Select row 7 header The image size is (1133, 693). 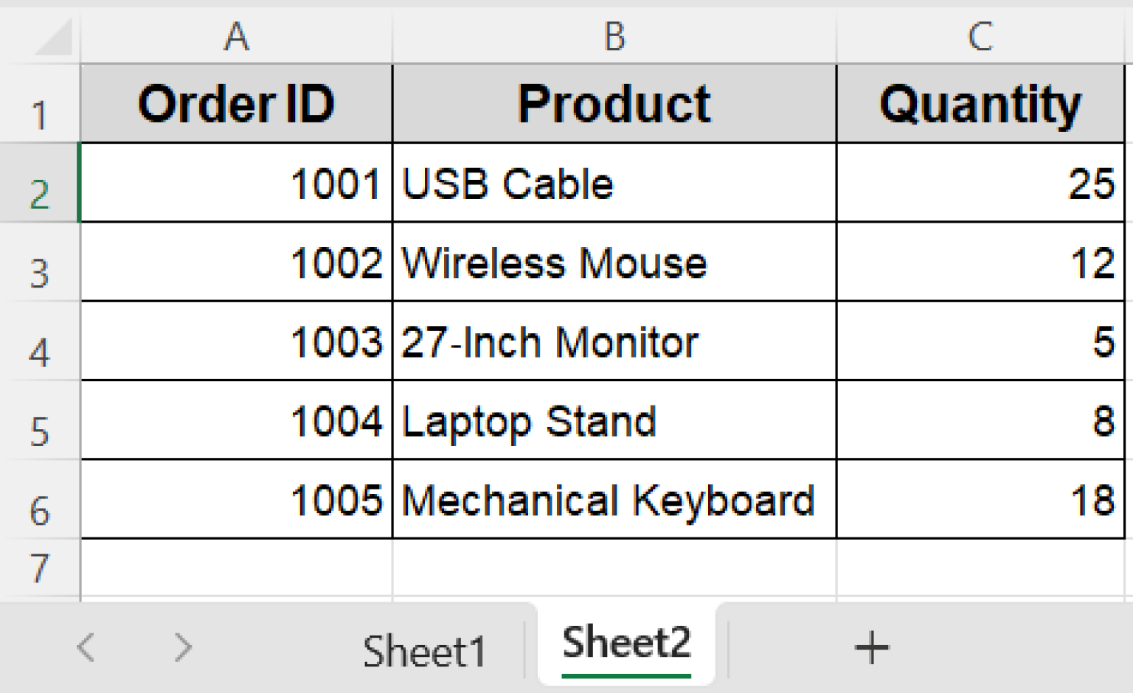(x=39, y=568)
